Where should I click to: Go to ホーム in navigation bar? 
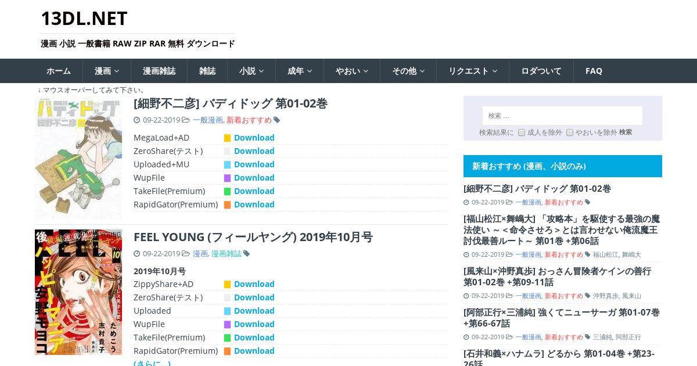(x=59, y=71)
